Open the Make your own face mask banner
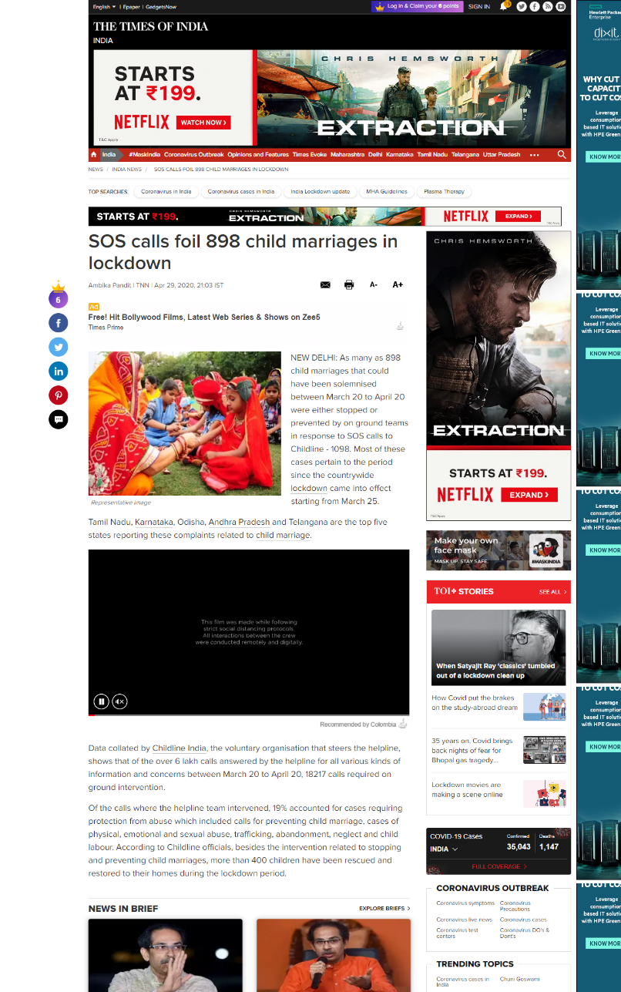Image resolution: width=621 pixels, height=992 pixels. coord(498,550)
